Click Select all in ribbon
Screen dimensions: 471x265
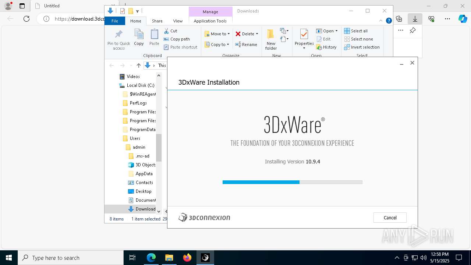click(x=356, y=31)
